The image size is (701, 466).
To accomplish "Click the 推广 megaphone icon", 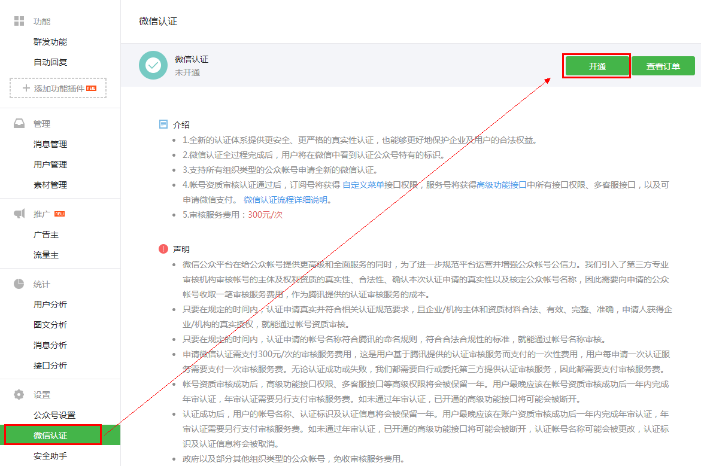I will click(x=19, y=214).
